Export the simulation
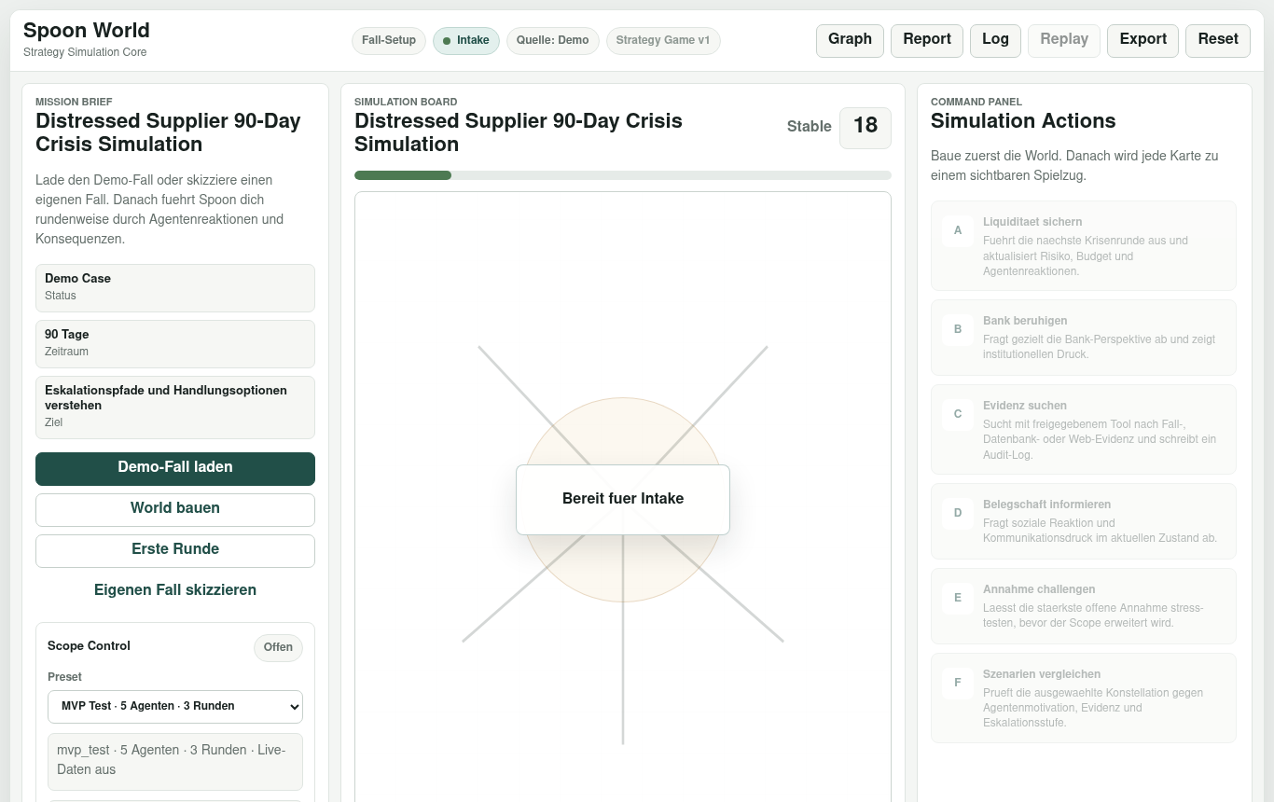The height and width of the screenshot is (802, 1274). point(1142,40)
